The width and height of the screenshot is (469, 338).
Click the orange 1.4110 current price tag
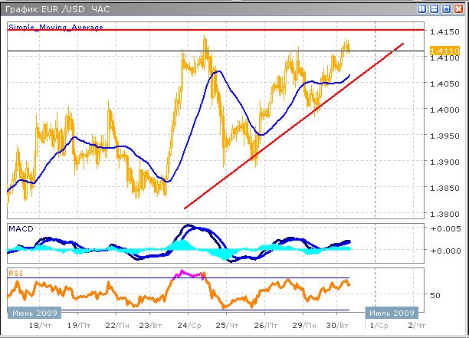point(444,51)
